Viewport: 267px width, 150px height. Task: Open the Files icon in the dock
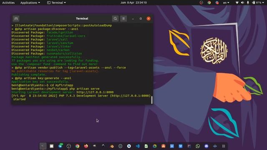pyautogui.click(x=52, y=146)
